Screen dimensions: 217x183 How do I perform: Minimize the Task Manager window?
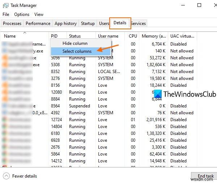click(x=183, y=5)
